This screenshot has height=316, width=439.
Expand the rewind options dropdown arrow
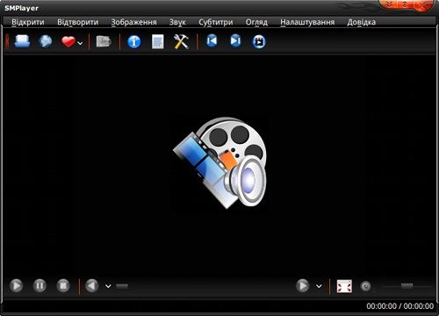tap(108, 286)
